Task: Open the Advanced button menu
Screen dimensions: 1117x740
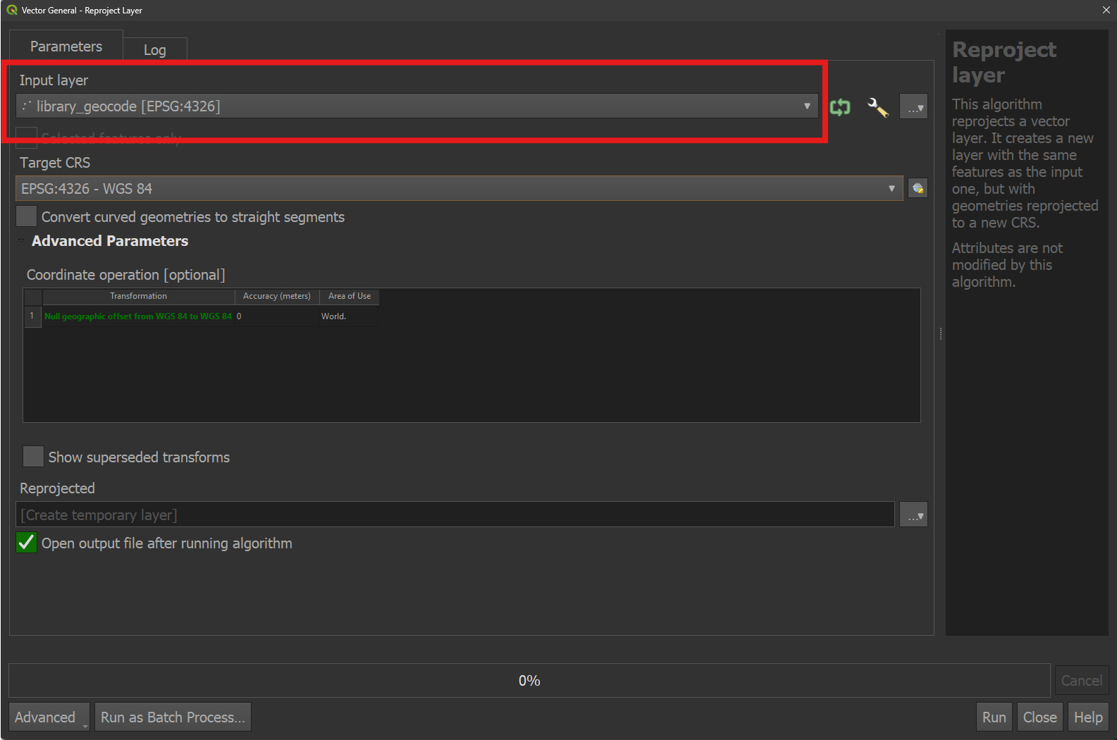Action: 49,717
